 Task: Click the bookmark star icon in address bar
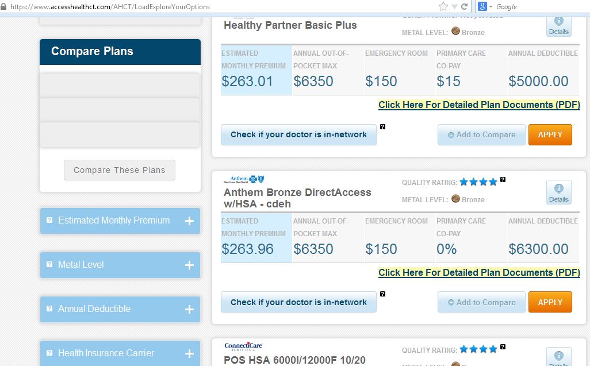coord(443,6)
